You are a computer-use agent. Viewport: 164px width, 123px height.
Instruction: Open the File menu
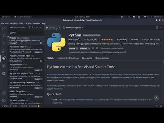coord(2,24)
